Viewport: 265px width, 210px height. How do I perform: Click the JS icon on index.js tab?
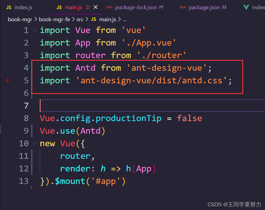(9, 8)
